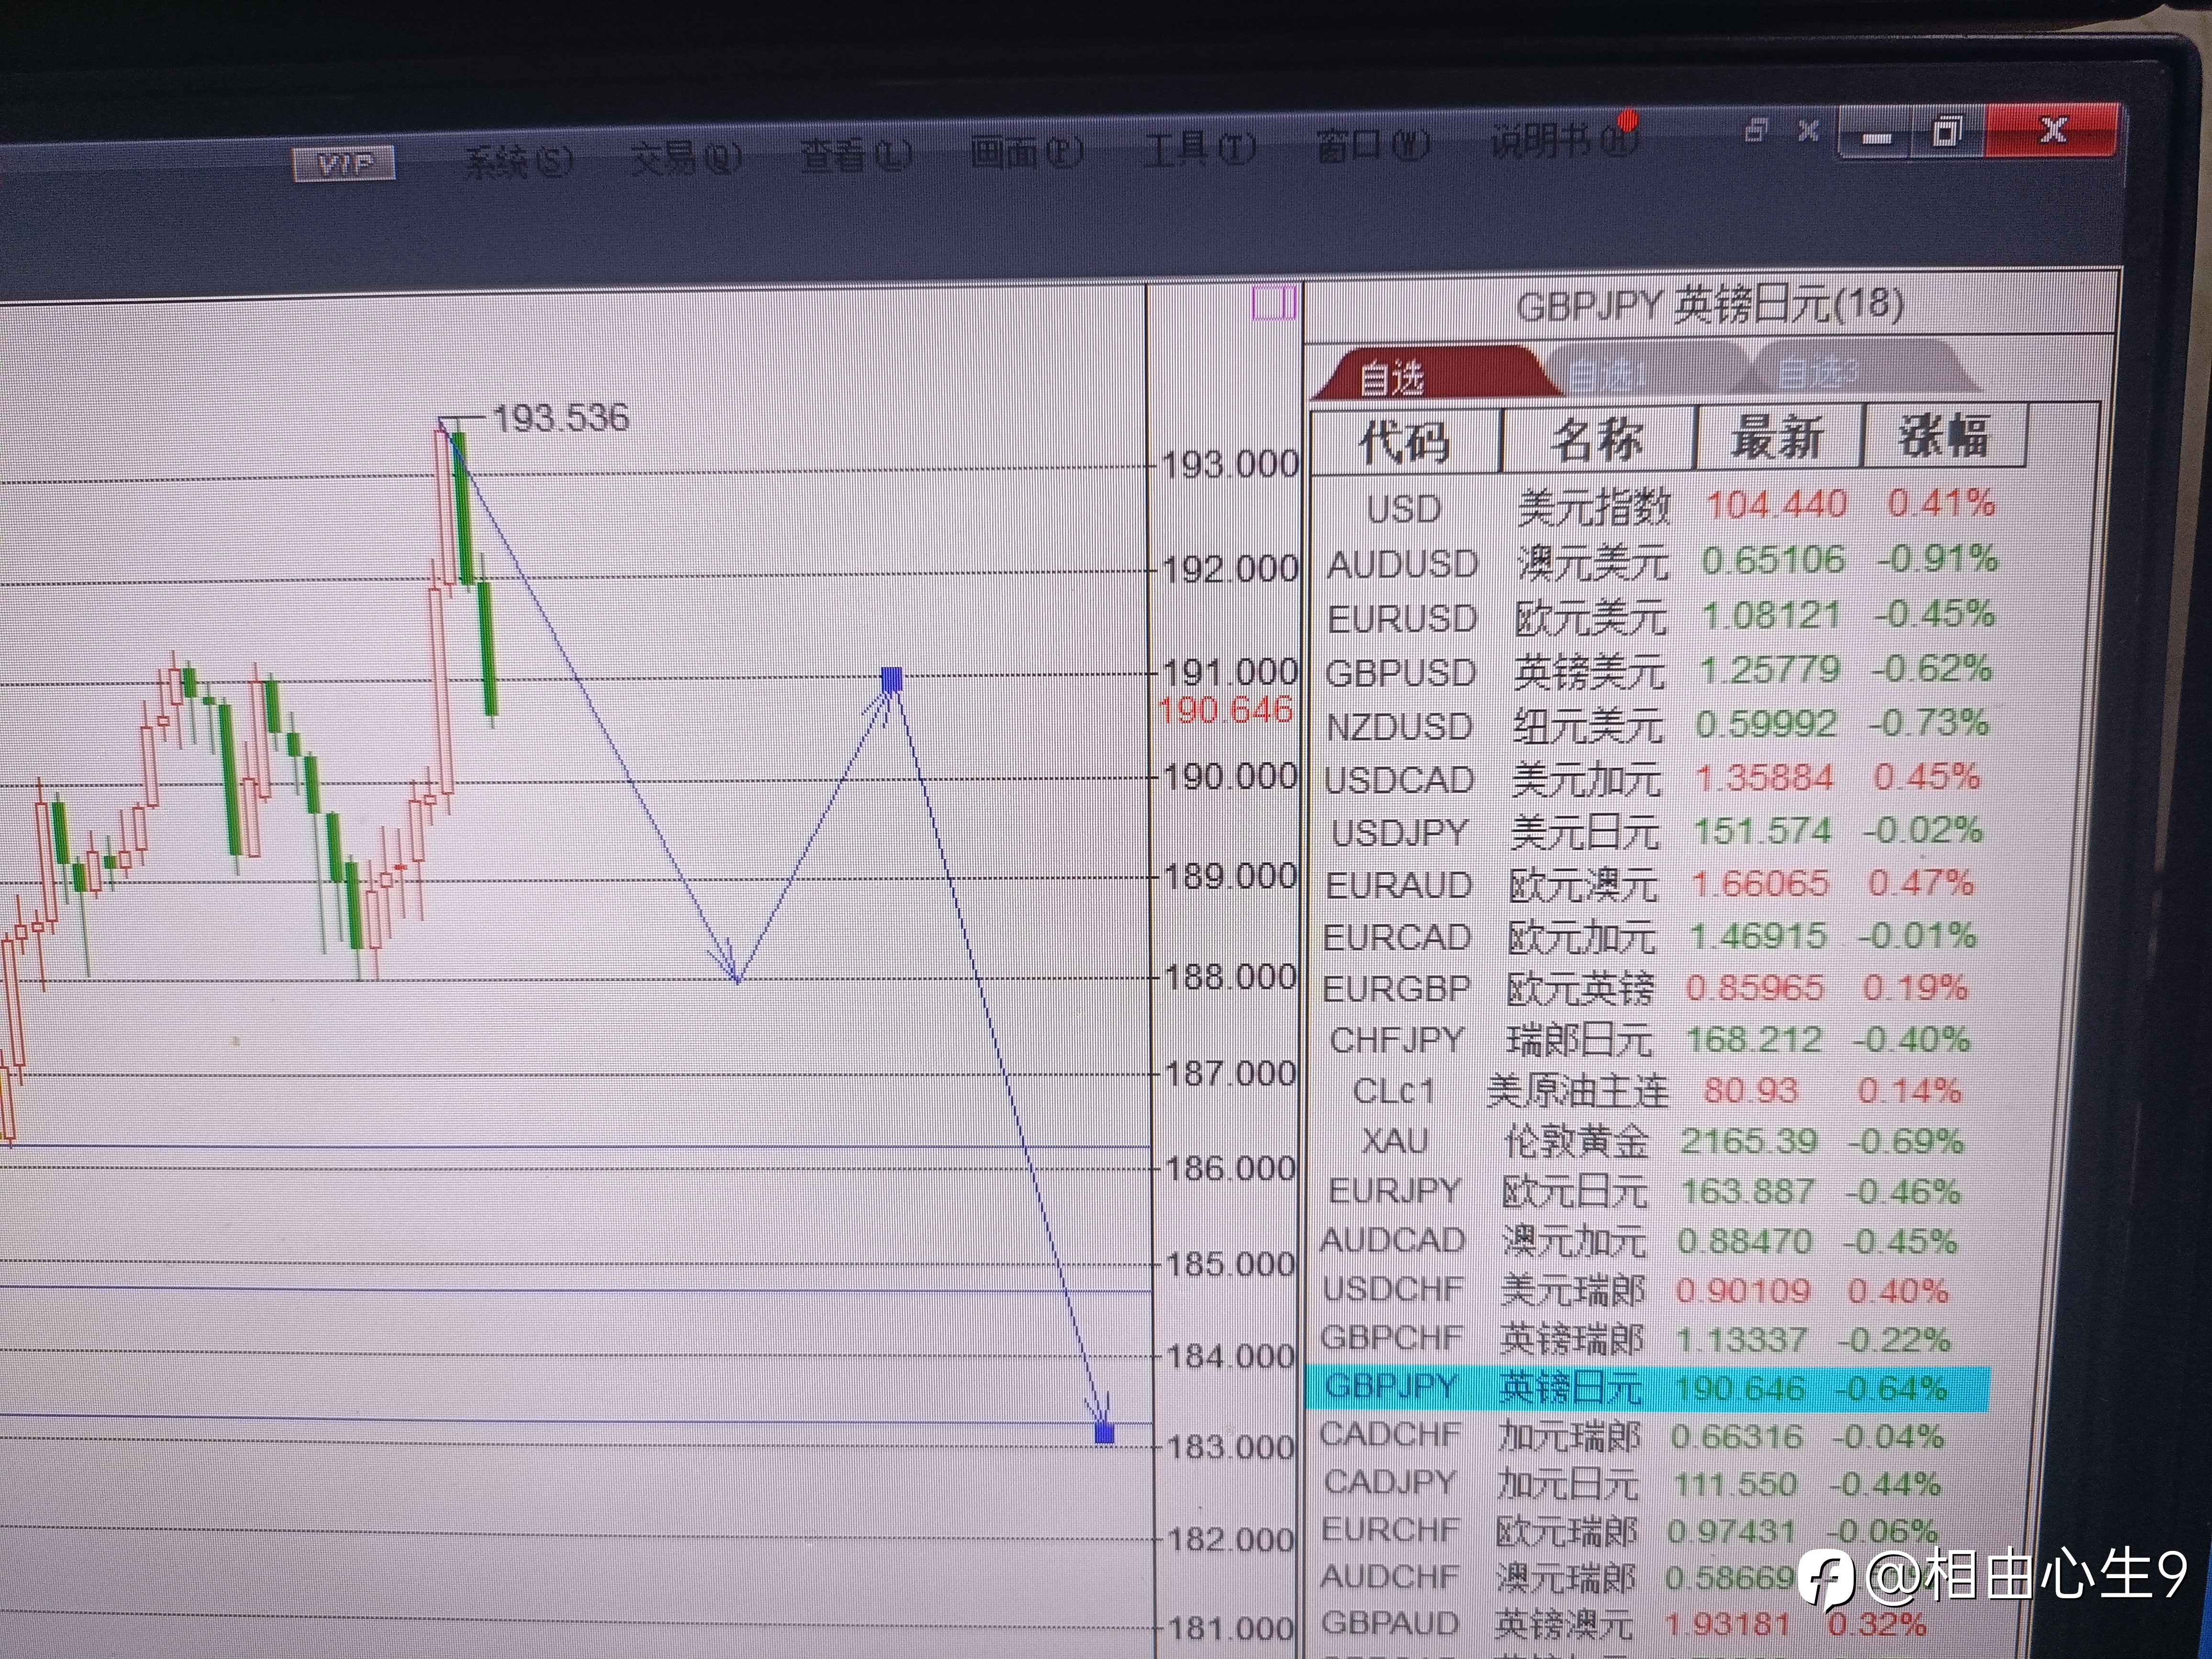Select the EURAUD 欧元澳元 row
Screen dimensions: 2212x1659
tap(1650, 885)
